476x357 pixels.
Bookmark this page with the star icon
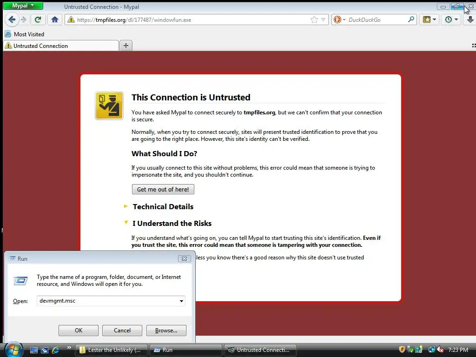coord(314,20)
